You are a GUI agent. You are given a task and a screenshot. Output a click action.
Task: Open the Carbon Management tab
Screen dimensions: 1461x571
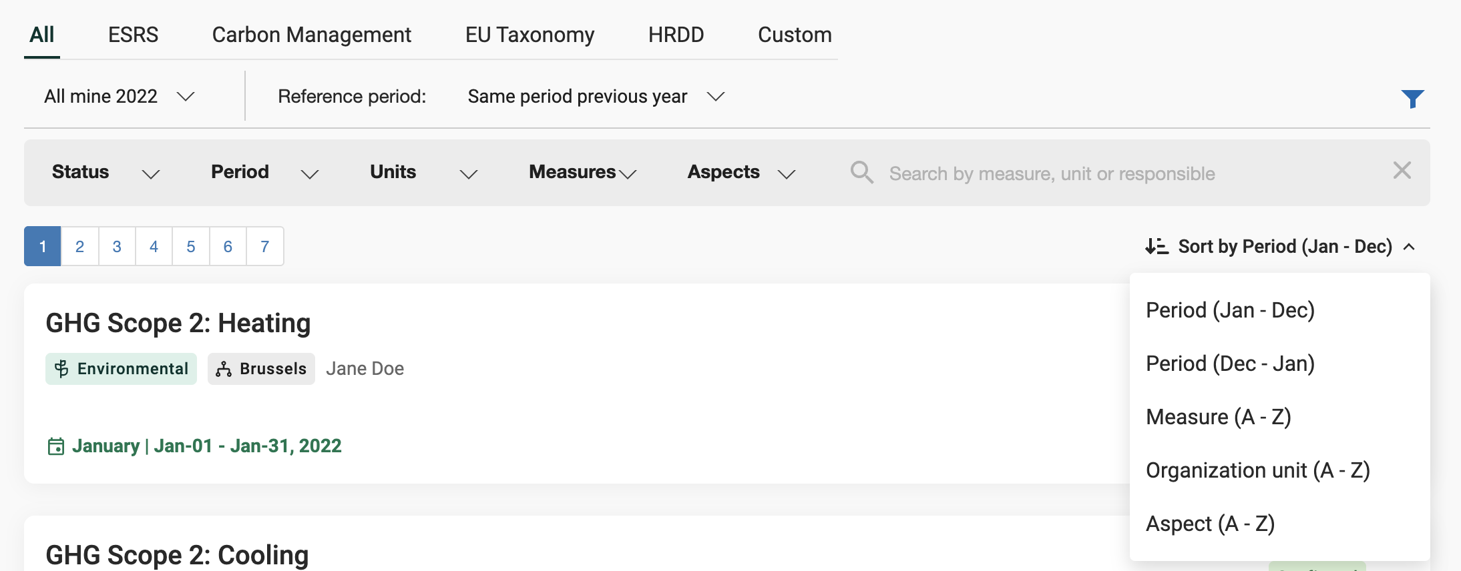pyautogui.click(x=311, y=35)
